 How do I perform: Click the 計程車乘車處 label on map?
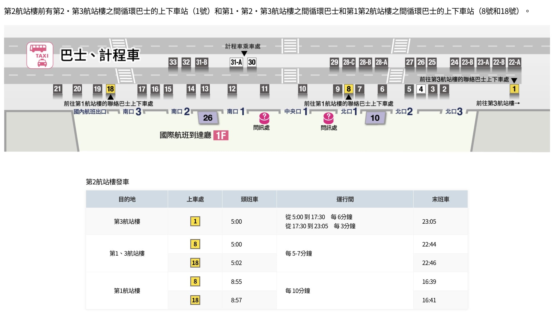(243, 46)
